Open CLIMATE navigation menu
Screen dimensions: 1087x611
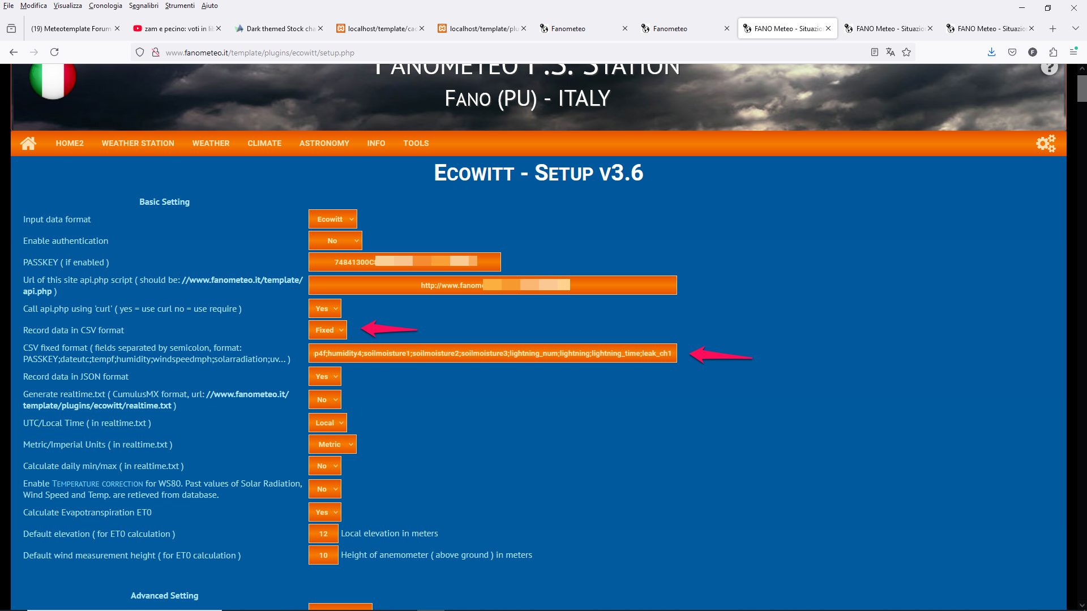coord(264,143)
